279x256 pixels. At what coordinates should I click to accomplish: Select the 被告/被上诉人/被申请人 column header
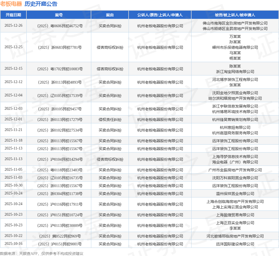235,15
